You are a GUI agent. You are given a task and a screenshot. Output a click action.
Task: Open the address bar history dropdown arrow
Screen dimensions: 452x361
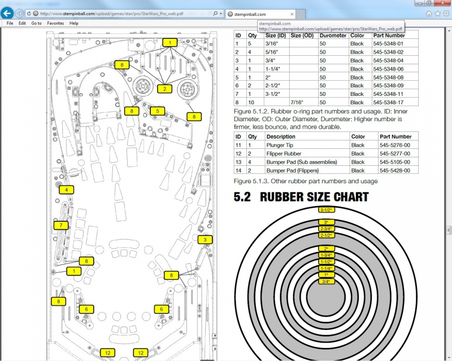pyautogui.click(x=221, y=14)
